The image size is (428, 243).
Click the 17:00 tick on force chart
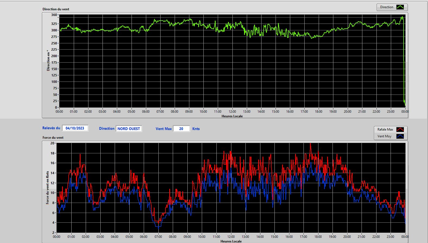(x=304, y=236)
